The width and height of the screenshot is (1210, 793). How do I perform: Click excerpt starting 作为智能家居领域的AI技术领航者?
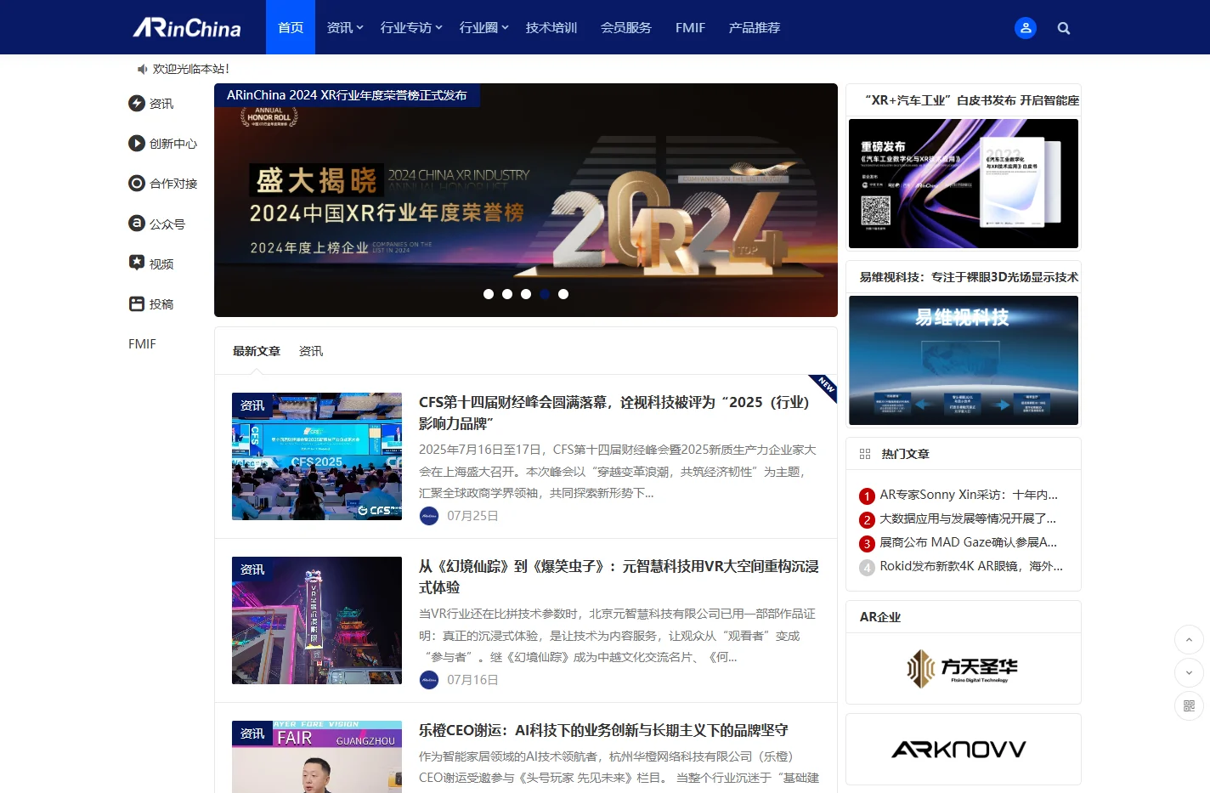[x=619, y=767]
